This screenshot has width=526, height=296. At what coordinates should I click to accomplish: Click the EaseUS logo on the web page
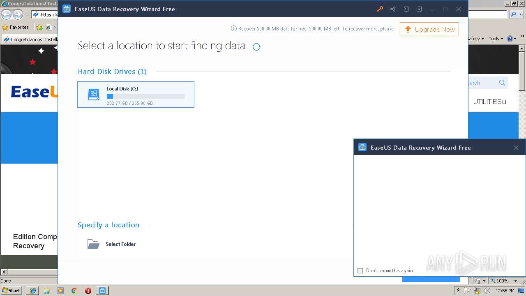34,92
